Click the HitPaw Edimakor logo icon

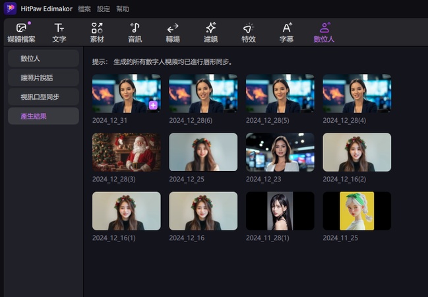[x=11, y=9]
